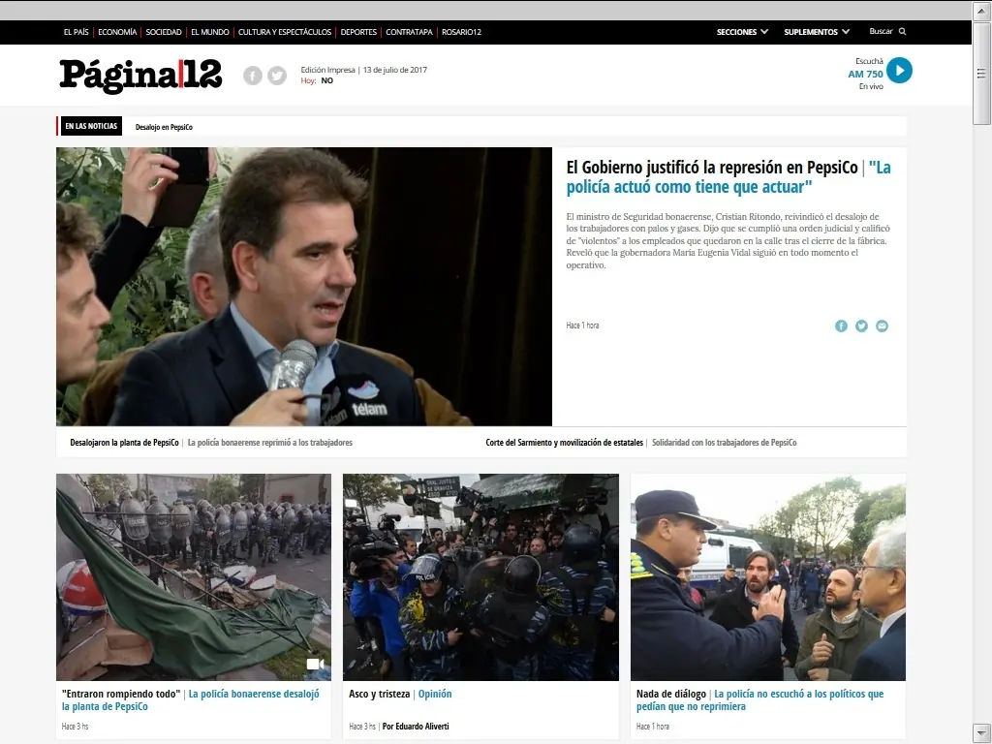The height and width of the screenshot is (744, 992).
Task: Open the ECONOMÍA section
Action: [117, 32]
